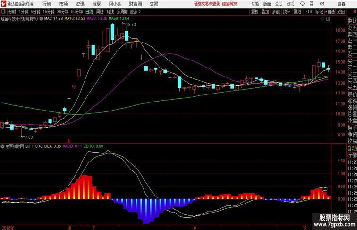
Task: Switch to the 60分钟 period tab
Action: pyautogui.click(x=77, y=12)
